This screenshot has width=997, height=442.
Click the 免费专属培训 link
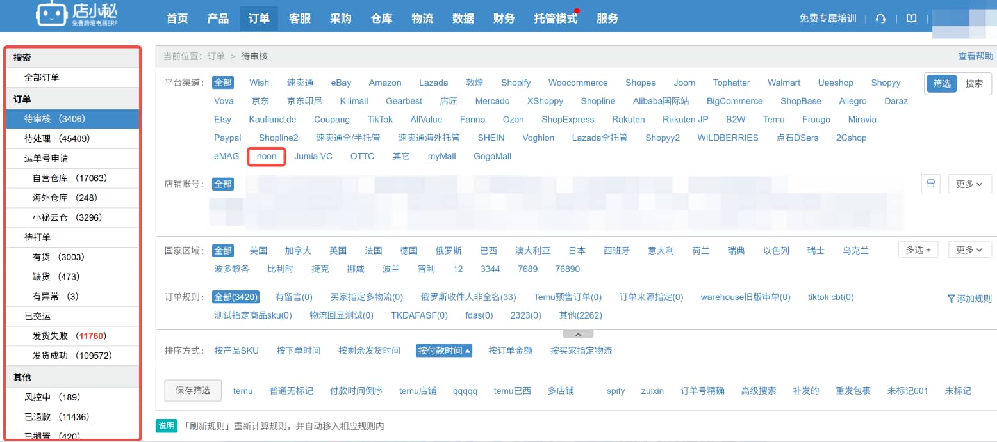click(828, 19)
